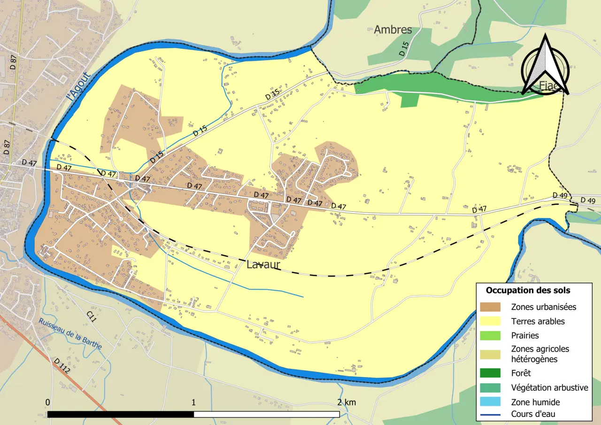The image size is (601, 425).
Task: Click the 'Zones agricoles hétérogènes' legend label
Action: coord(540,354)
